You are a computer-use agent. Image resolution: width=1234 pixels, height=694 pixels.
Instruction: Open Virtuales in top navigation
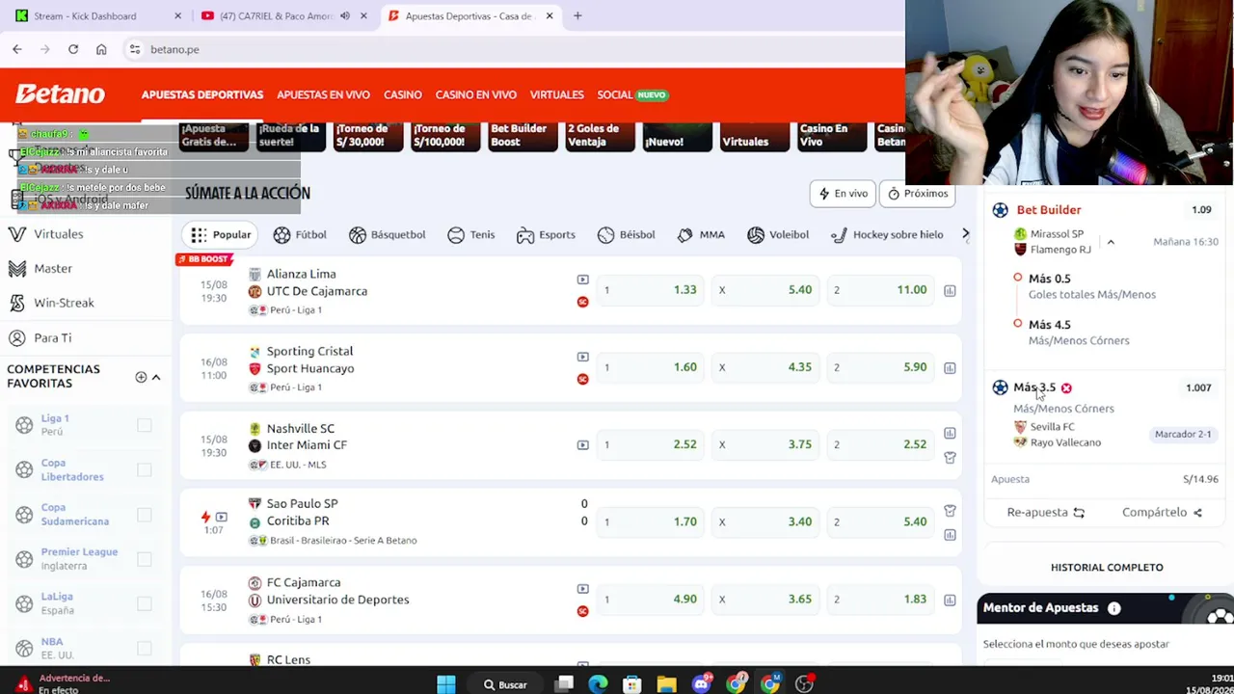[x=557, y=94]
